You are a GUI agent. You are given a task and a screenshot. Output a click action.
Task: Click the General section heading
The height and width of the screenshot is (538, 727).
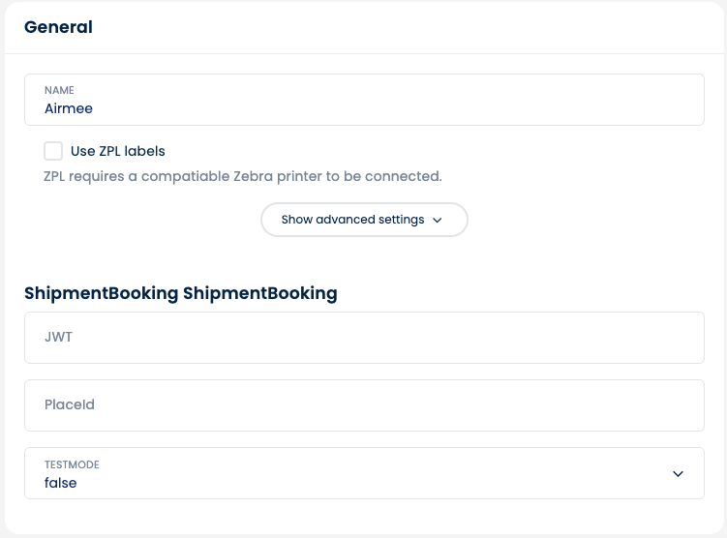(x=58, y=27)
